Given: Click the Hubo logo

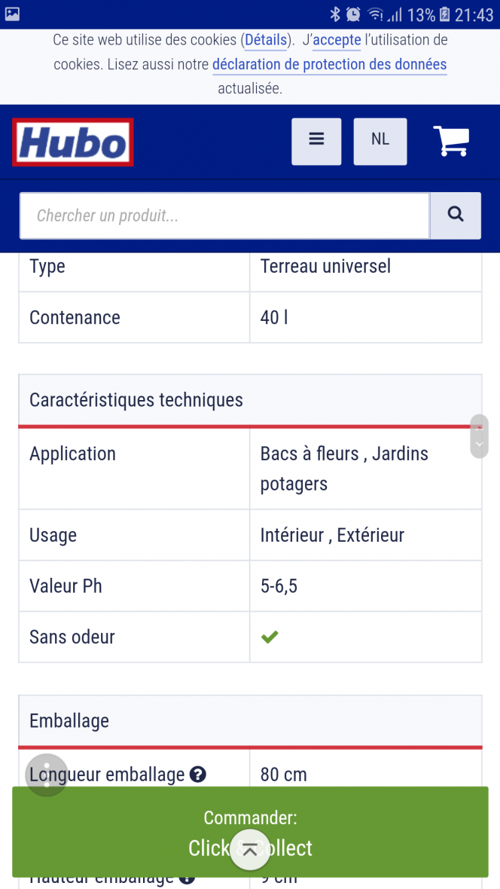Looking at the screenshot, I should [73, 142].
